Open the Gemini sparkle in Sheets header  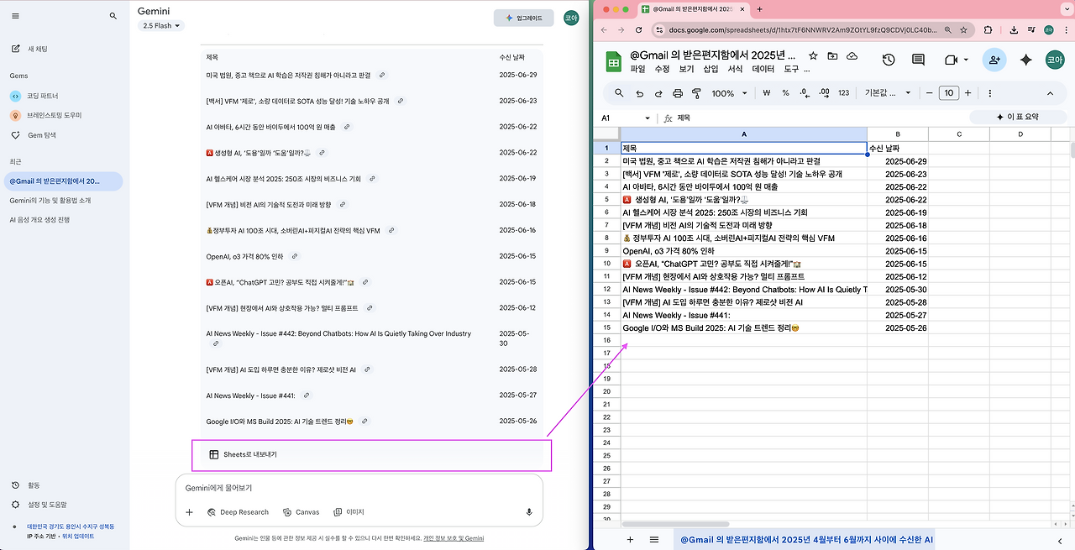pos(1025,60)
